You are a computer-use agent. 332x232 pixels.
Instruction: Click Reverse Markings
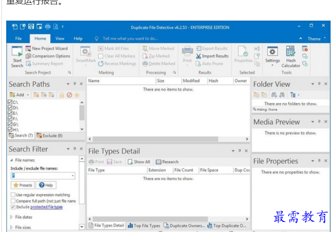pos(117,63)
